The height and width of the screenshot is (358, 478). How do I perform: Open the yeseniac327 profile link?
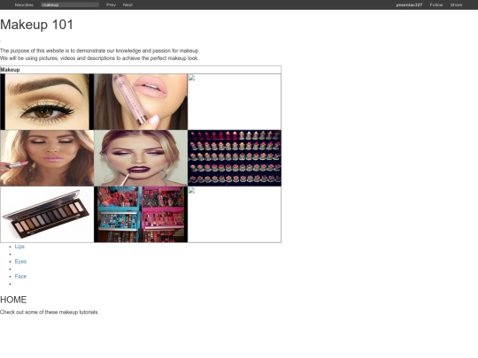click(409, 5)
